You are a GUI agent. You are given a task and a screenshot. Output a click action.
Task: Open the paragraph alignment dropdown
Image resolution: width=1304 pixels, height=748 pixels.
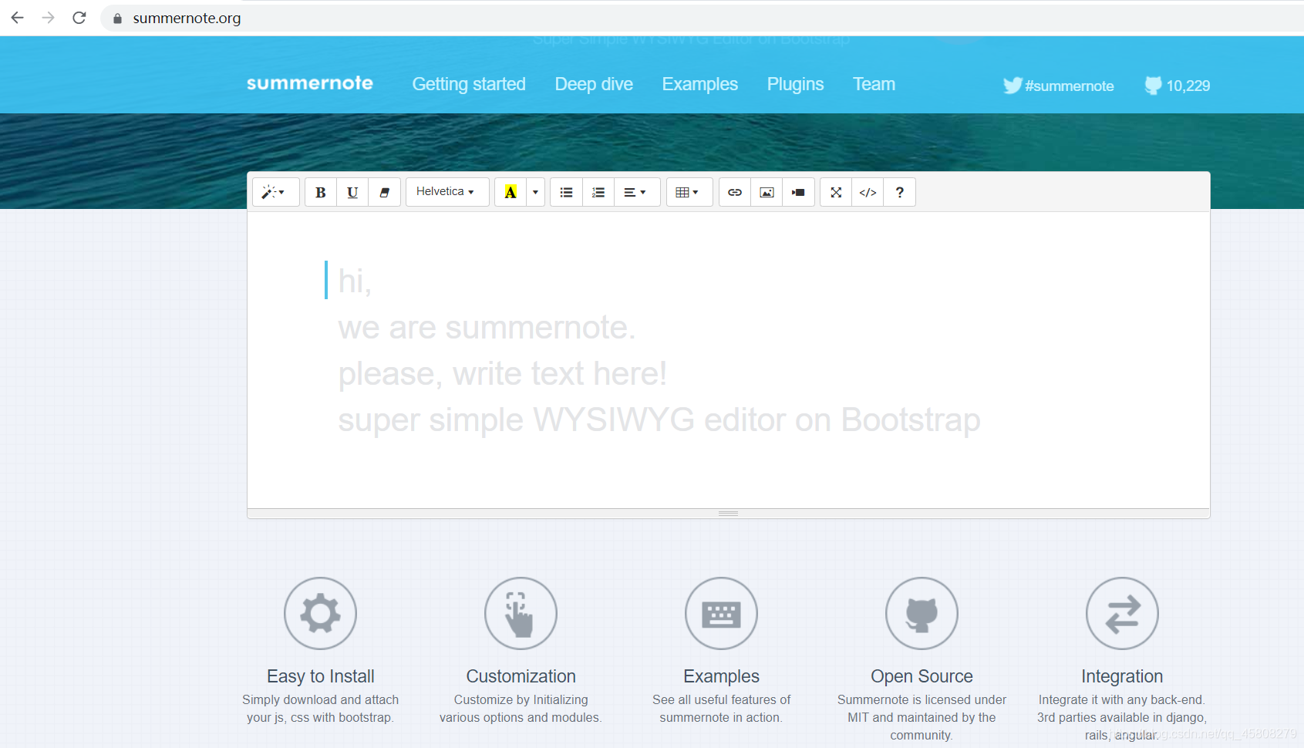pyautogui.click(x=637, y=193)
